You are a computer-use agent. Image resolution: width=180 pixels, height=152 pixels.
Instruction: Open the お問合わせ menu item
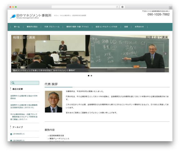[139, 27]
